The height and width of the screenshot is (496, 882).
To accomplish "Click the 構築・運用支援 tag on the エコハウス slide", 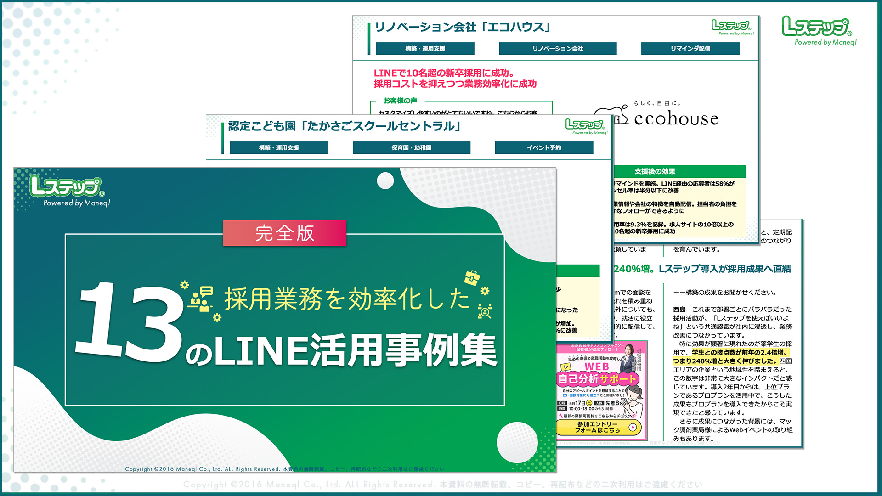I will 425,48.
